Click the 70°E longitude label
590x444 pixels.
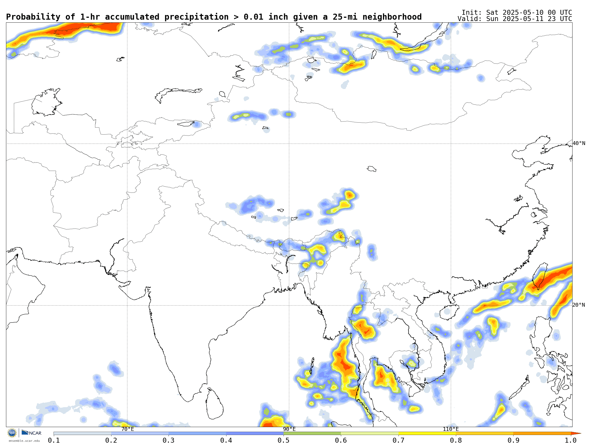[128, 429]
